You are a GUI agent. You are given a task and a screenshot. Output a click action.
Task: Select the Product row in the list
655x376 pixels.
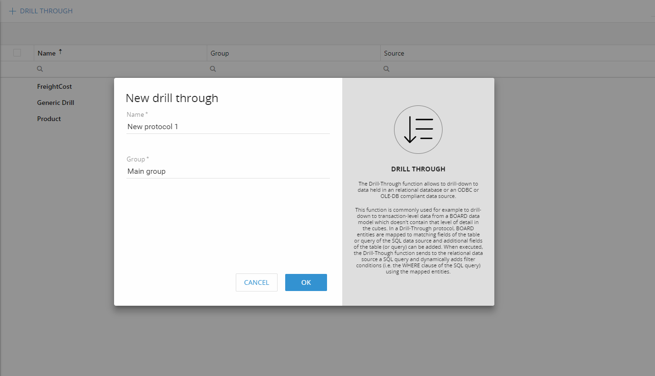(x=49, y=119)
